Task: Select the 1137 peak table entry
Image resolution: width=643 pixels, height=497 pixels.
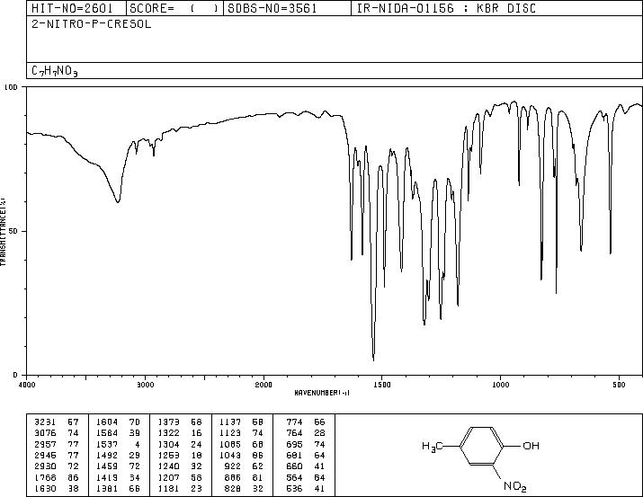Action: point(241,422)
